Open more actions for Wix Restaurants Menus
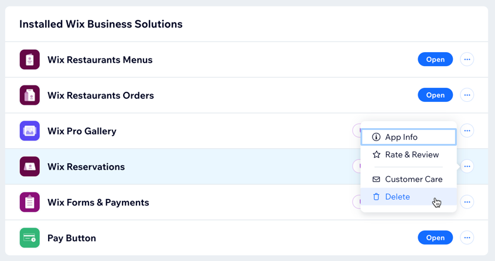The image size is (495, 261). [467, 59]
